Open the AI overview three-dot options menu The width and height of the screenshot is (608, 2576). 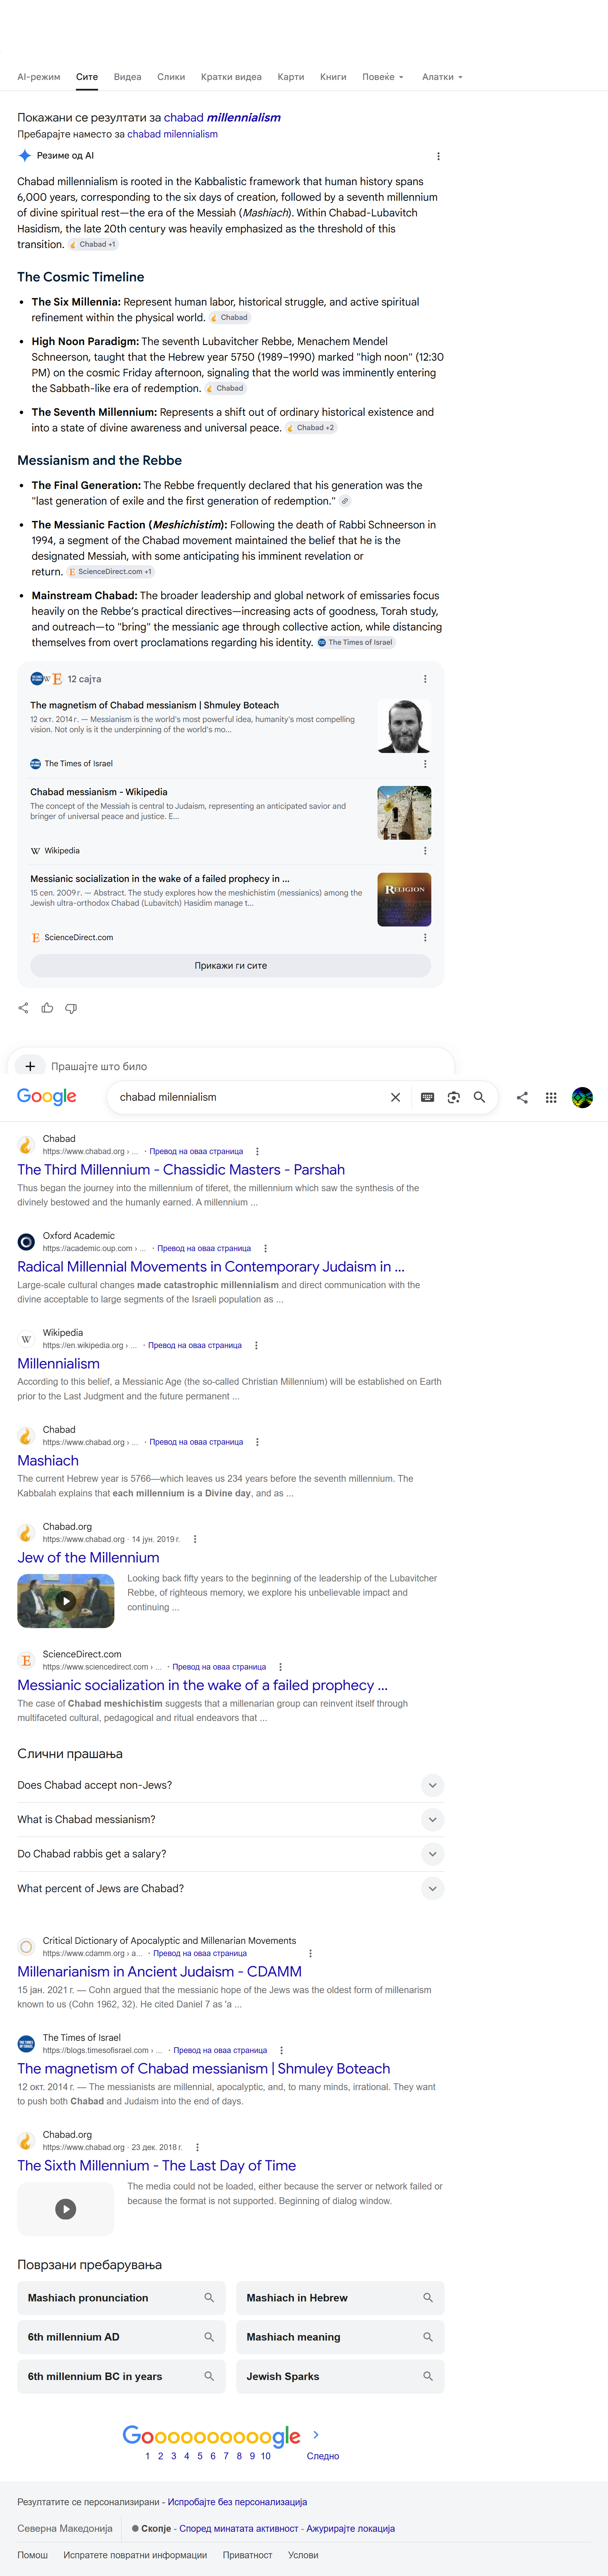[x=438, y=156]
